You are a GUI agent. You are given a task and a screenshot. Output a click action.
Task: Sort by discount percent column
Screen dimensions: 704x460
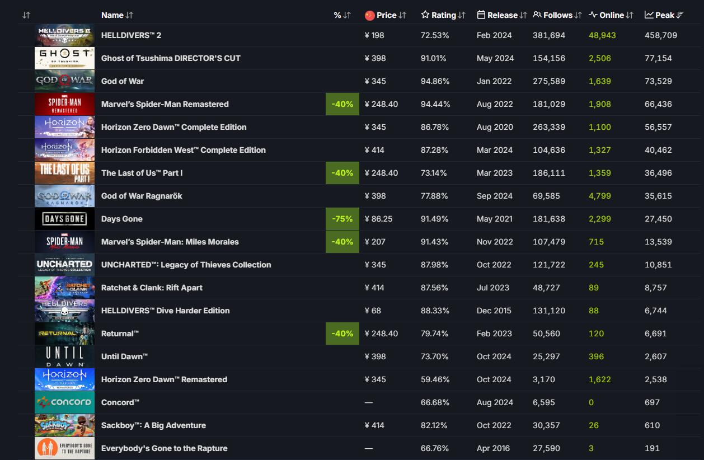[x=342, y=15]
